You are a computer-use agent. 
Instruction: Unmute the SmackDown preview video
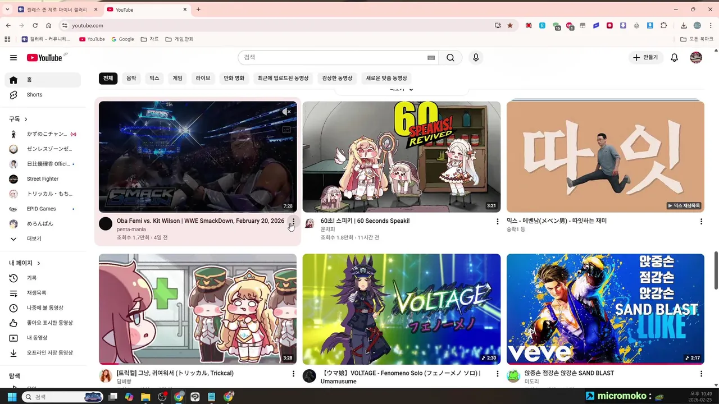tap(286, 112)
